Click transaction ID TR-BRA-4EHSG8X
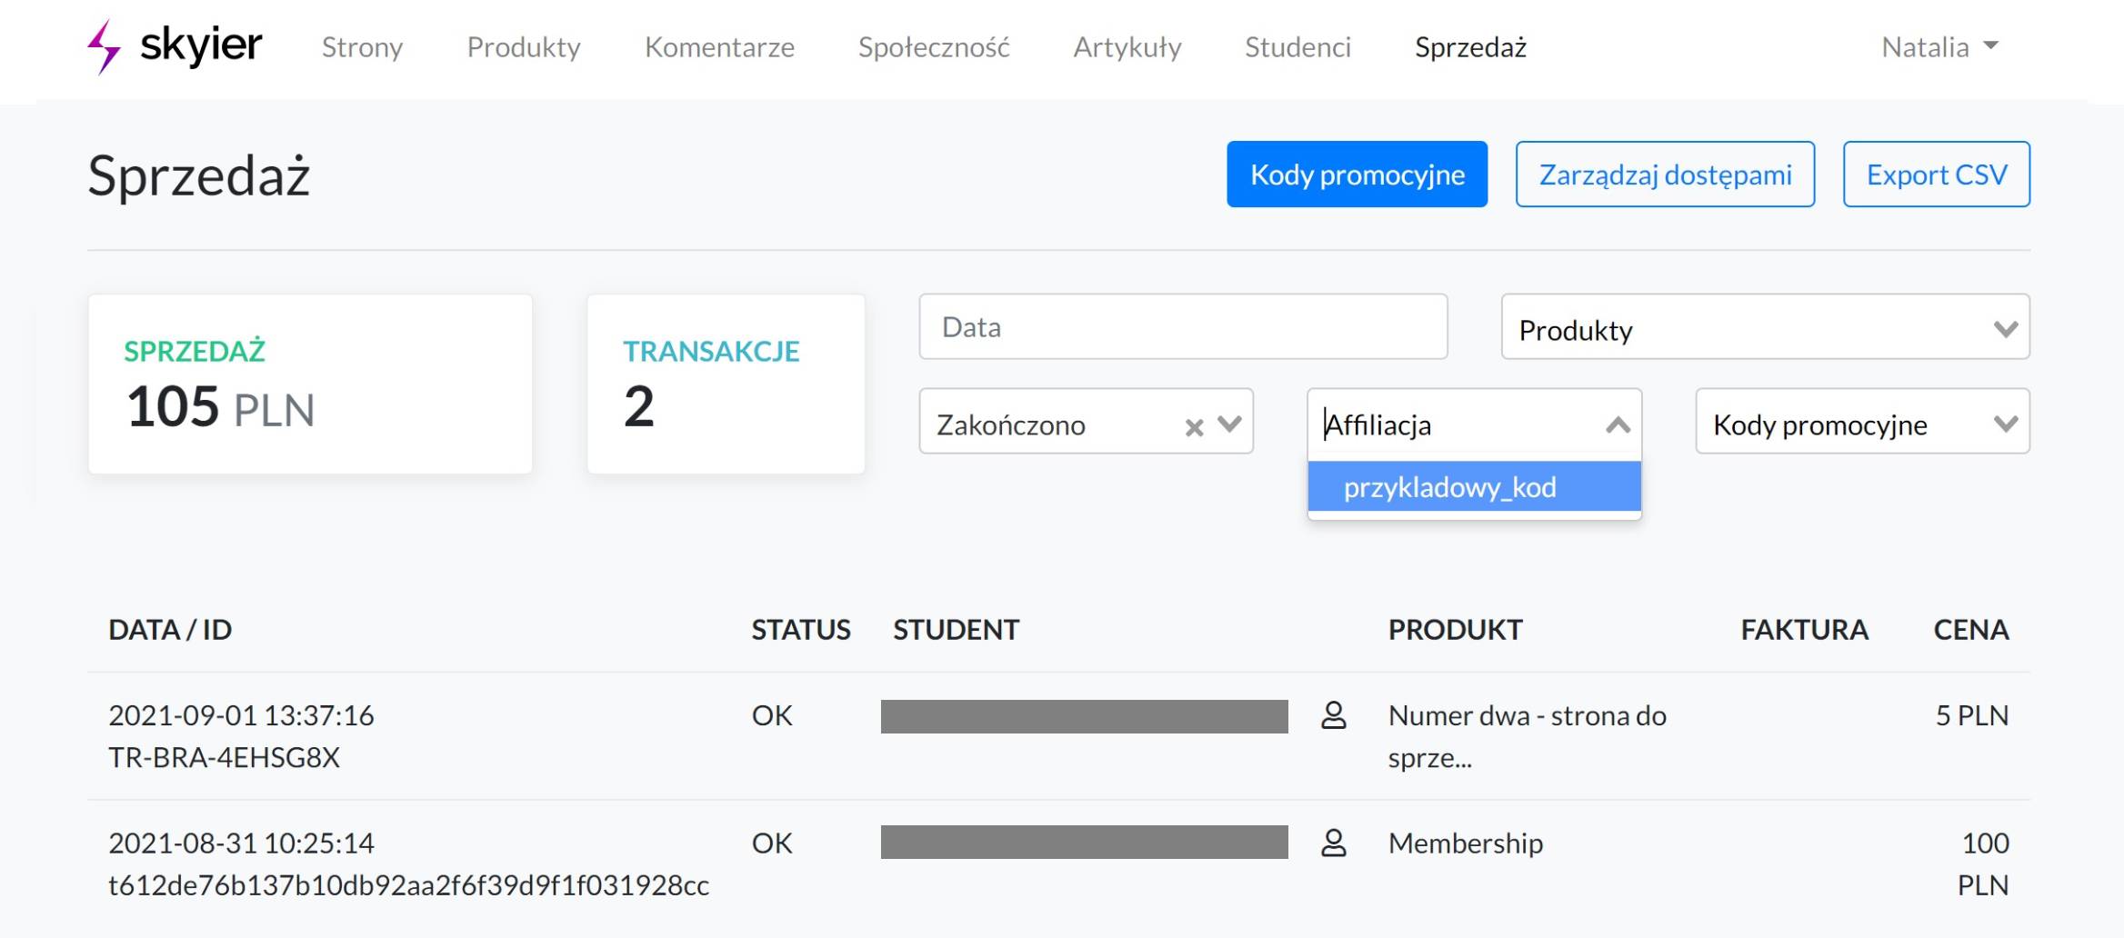Viewport: 2124px width, 938px height. [224, 757]
